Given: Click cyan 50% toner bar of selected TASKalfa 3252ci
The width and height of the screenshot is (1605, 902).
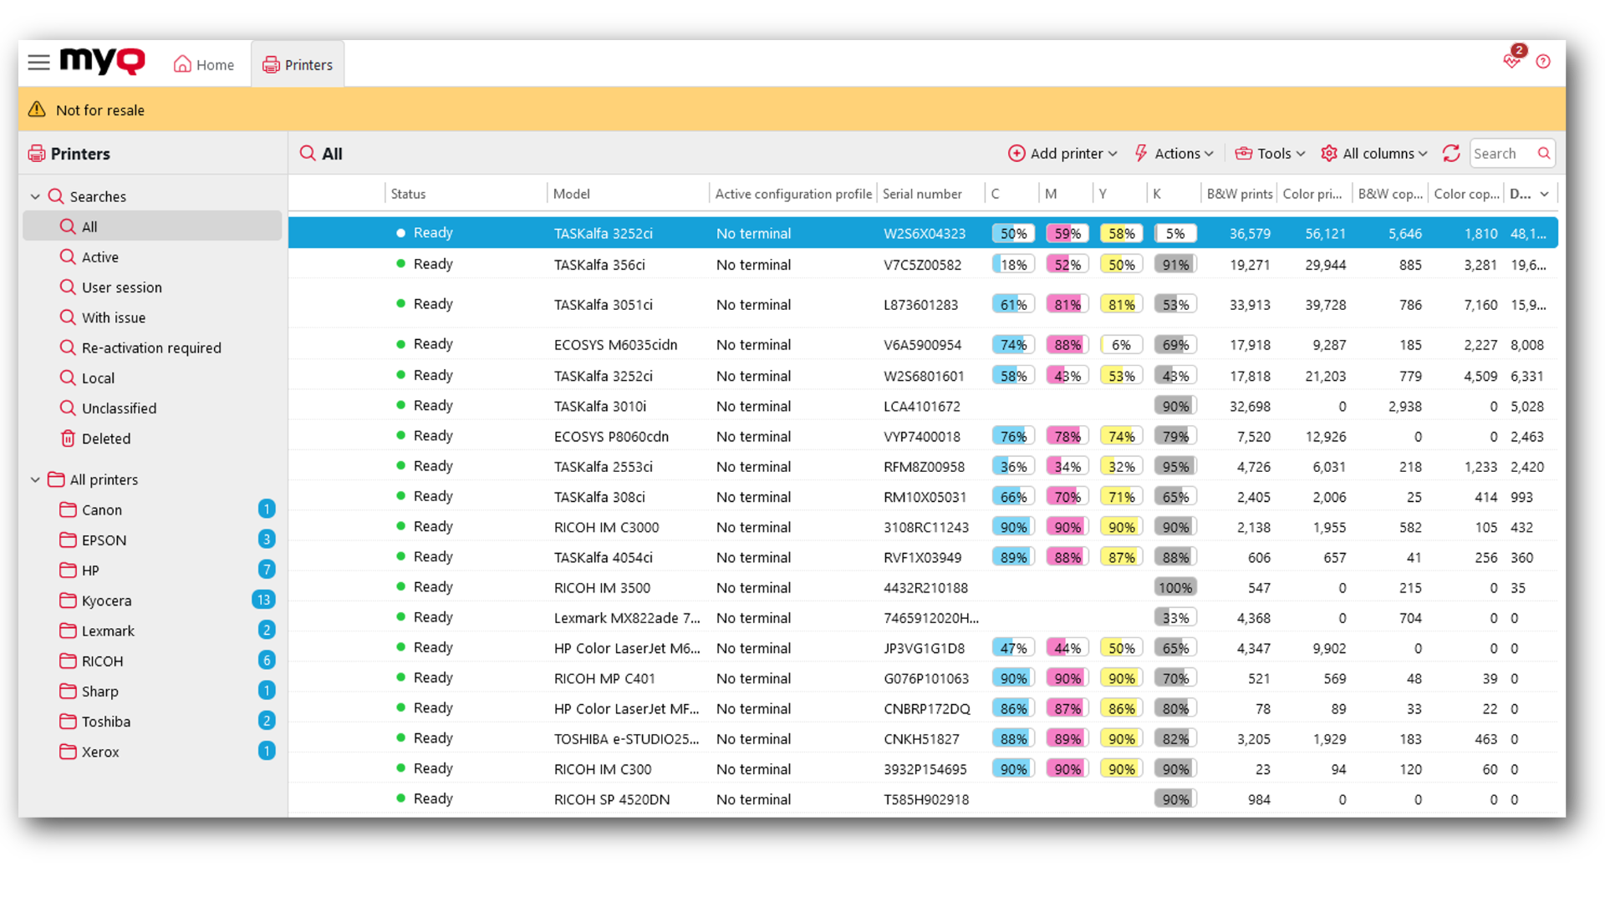Looking at the screenshot, I should tap(1013, 233).
